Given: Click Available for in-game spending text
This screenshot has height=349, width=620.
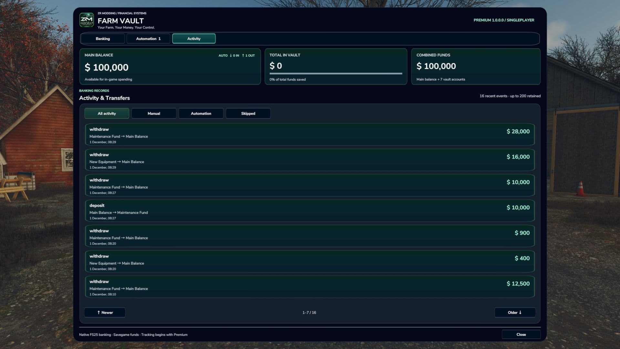Looking at the screenshot, I should click(108, 79).
